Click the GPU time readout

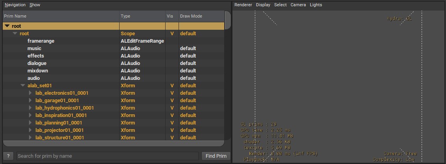[x=265, y=130]
